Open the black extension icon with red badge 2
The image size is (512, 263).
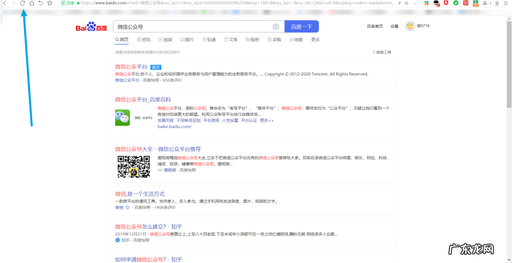[x=437, y=3]
